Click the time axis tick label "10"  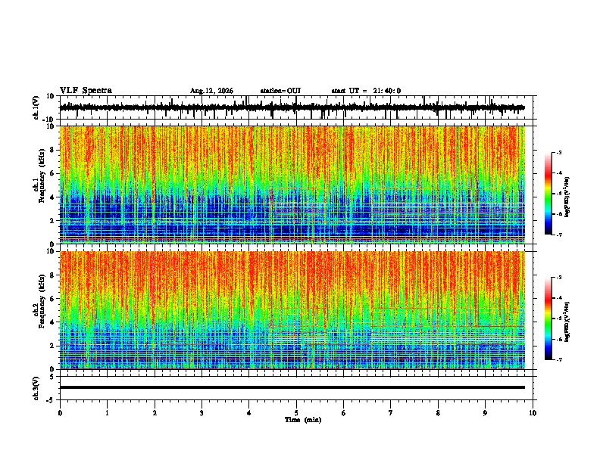(x=533, y=413)
